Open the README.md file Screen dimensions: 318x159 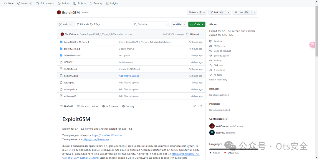pyautogui.click(x=70, y=69)
